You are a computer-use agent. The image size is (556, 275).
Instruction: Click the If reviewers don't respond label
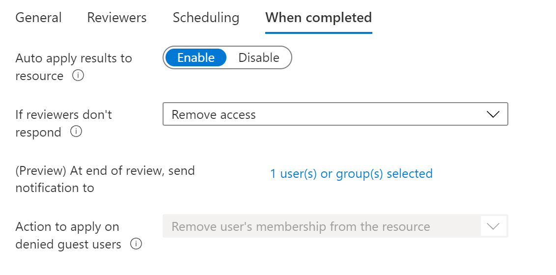pyautogui.click(x=64, y=115)
